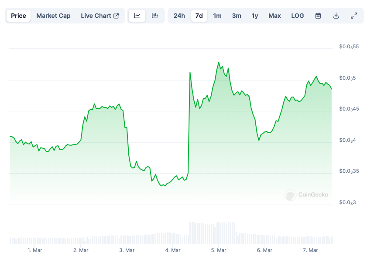The image size is (381, 262).
Task: Download chart data icon
Action: click(x=336, y=16)
